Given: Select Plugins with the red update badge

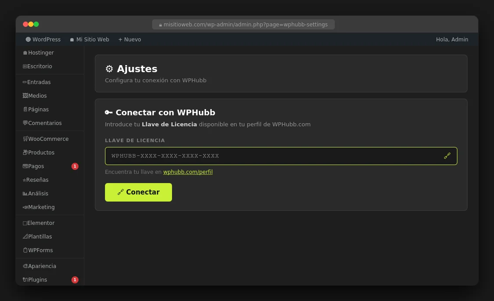Looking at the screenshot, I should pyautogui.click(x=35, y=279).
